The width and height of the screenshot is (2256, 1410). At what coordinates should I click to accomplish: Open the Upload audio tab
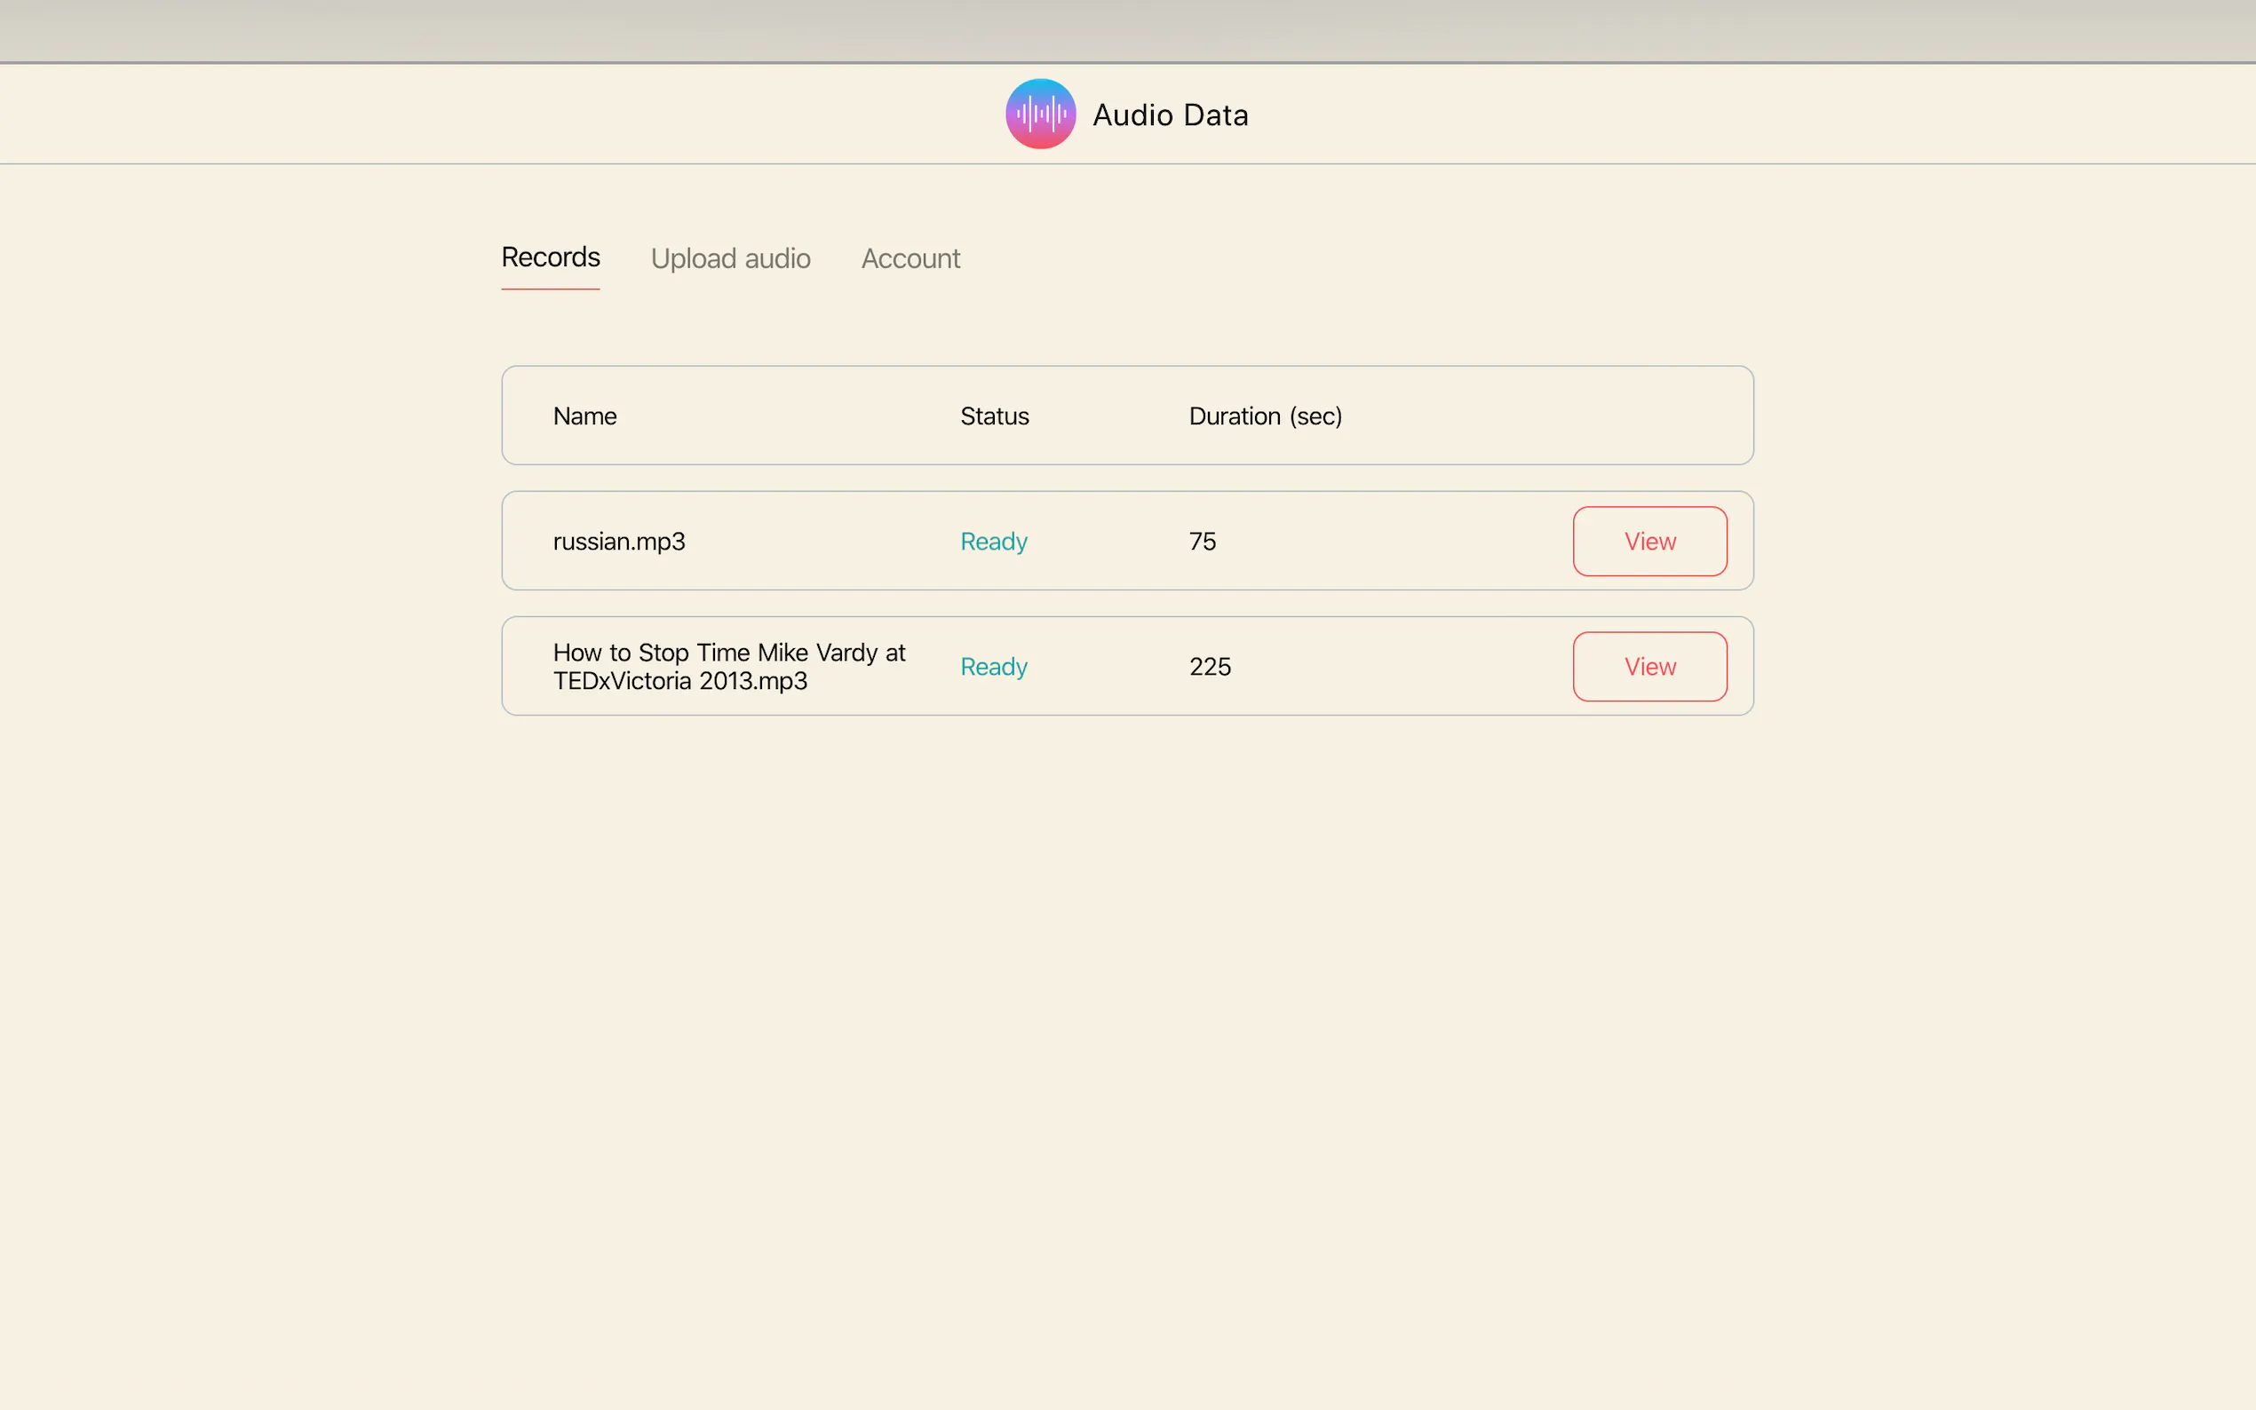tap(730, 258)
